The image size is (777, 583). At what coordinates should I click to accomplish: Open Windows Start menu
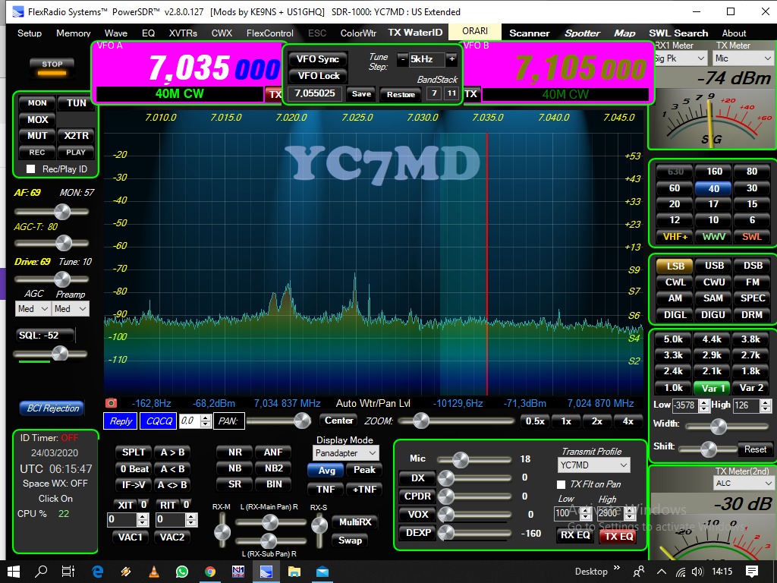[14, 572]
